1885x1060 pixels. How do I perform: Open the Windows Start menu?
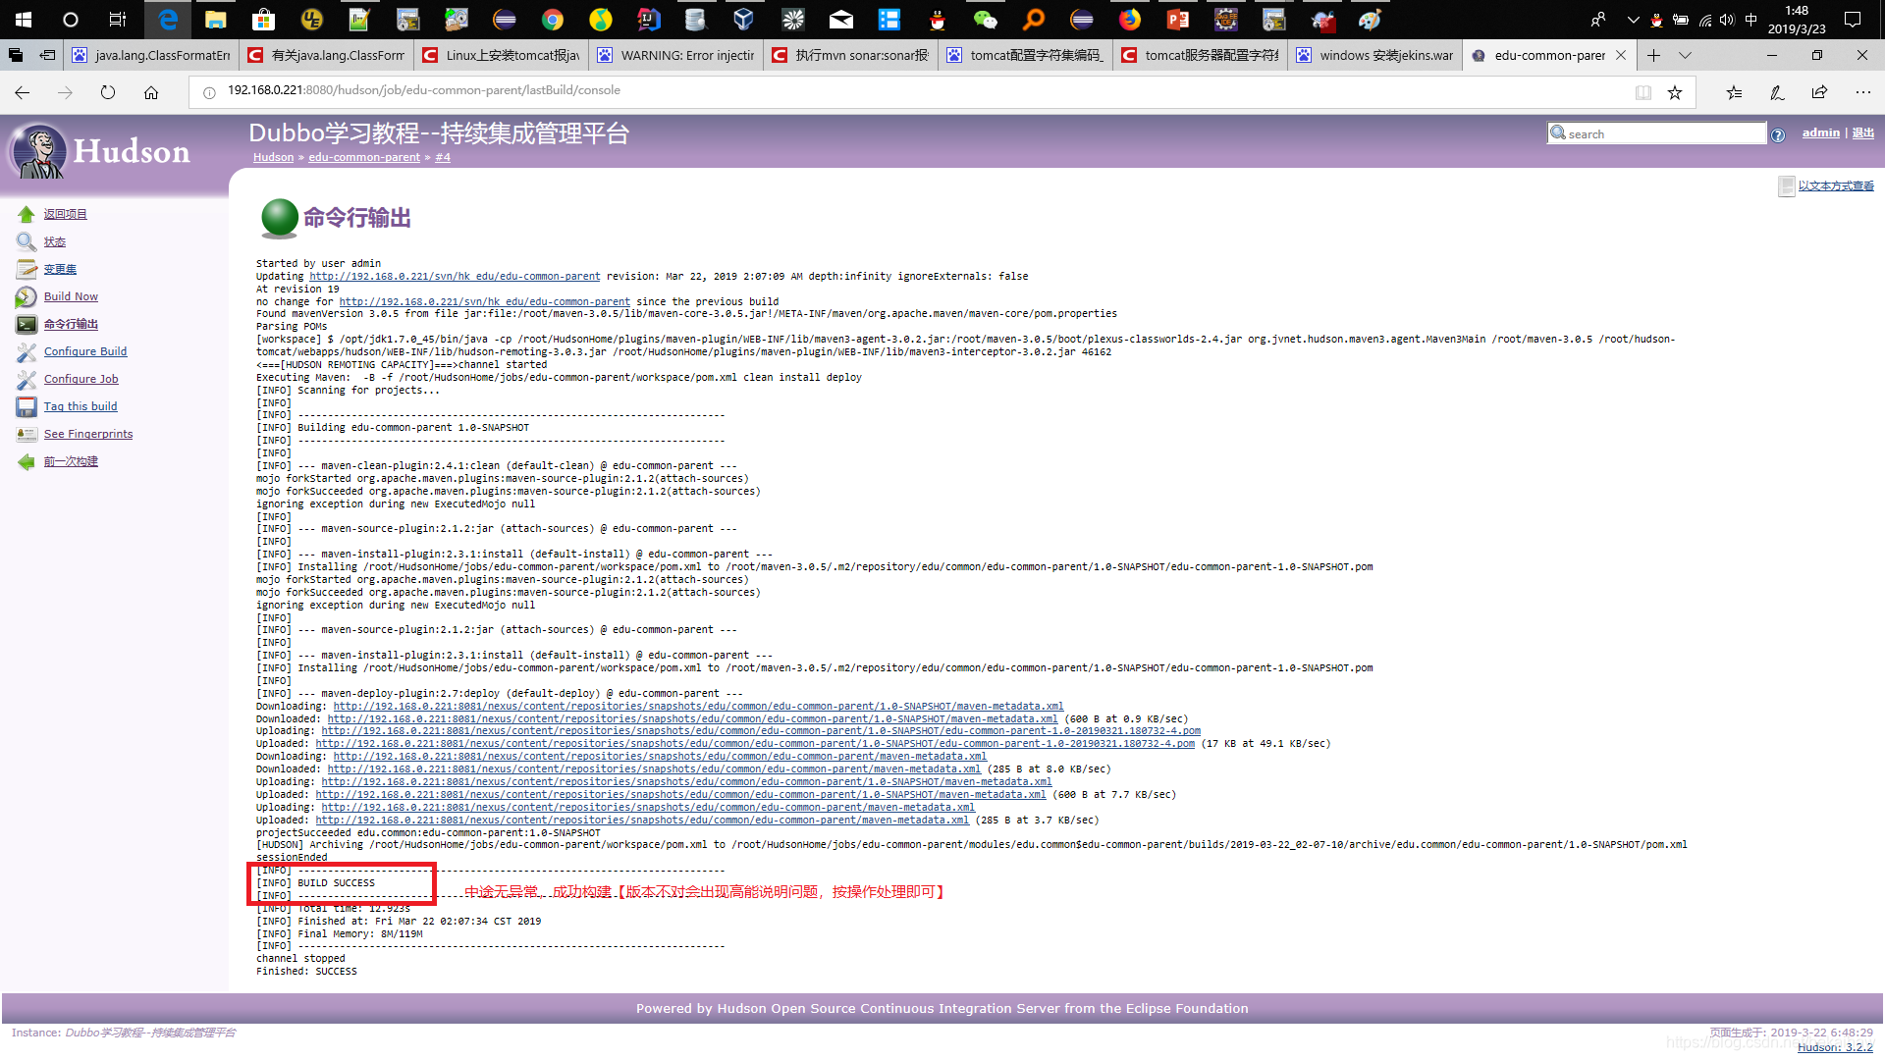24,19
